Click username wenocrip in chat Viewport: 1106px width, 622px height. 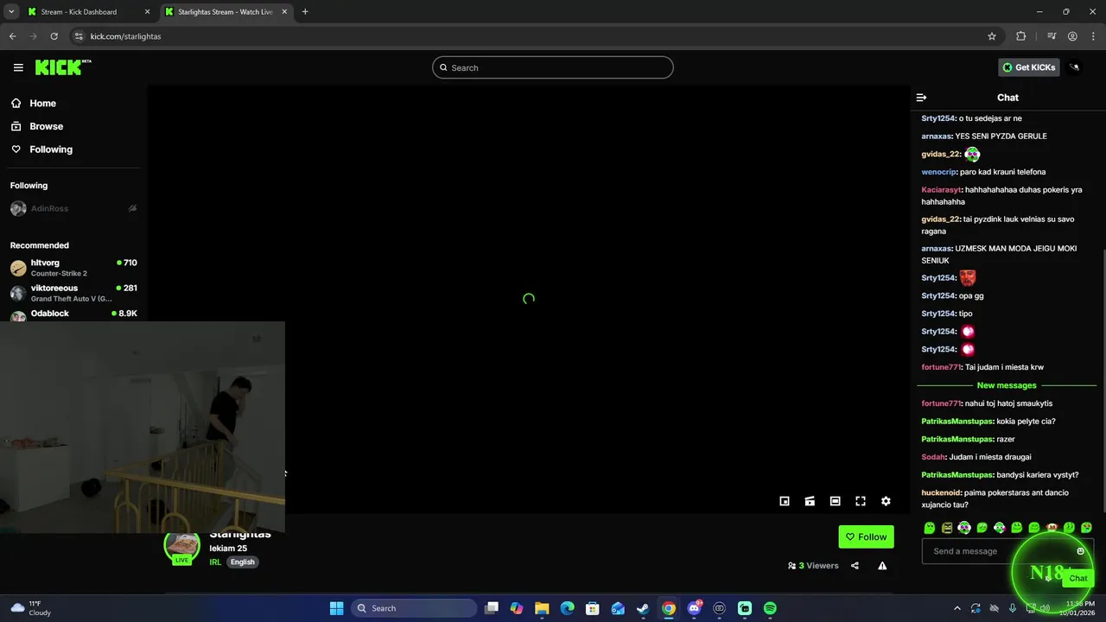938,172
